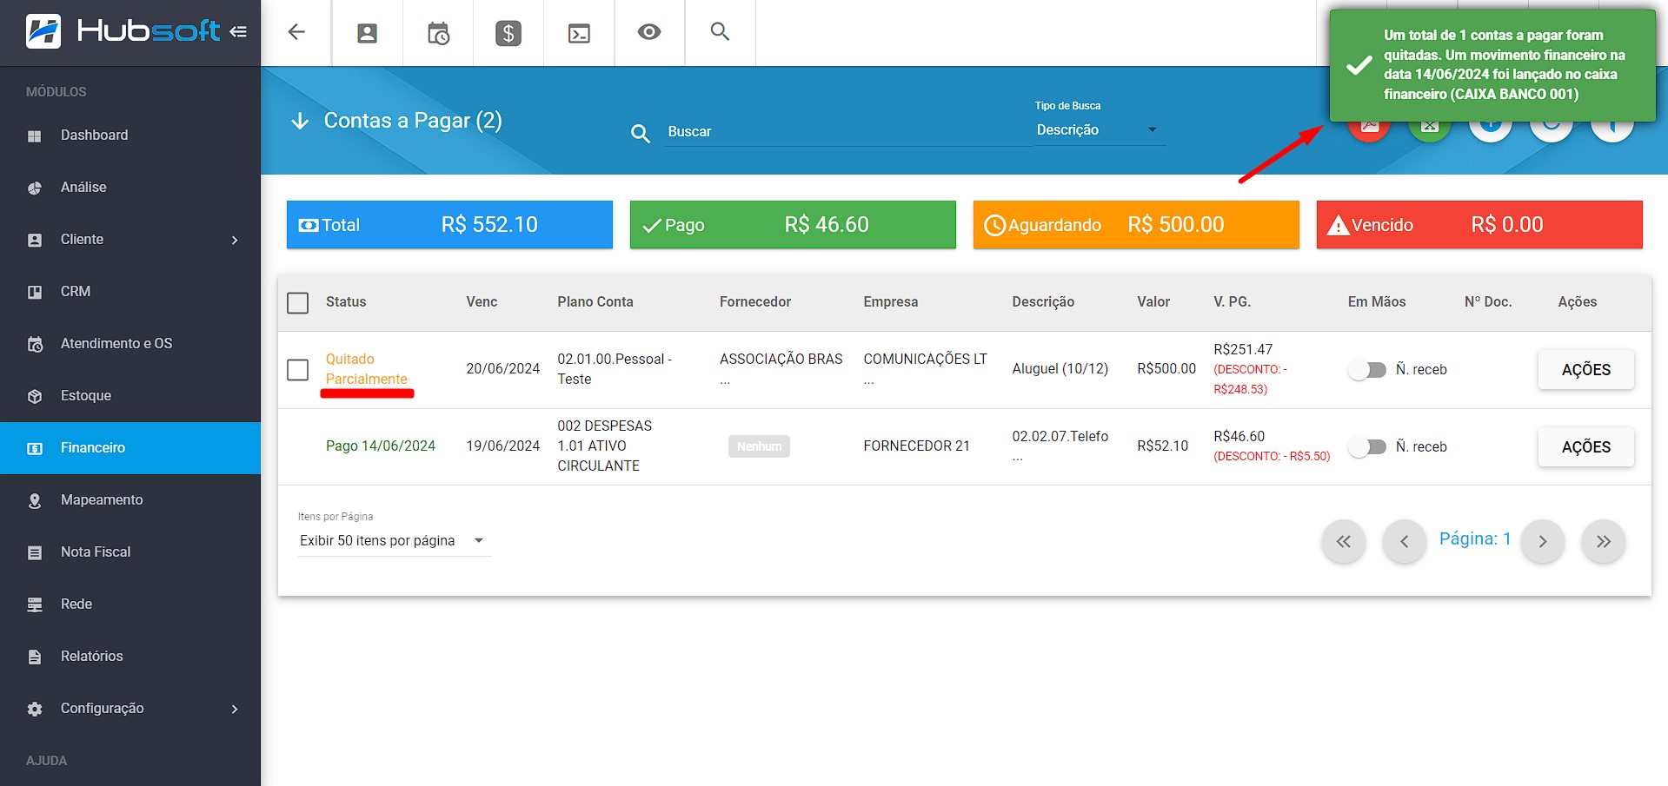Export the list to PDF
Viewport: 1668px width, 786px height.
pos(1369,129)
